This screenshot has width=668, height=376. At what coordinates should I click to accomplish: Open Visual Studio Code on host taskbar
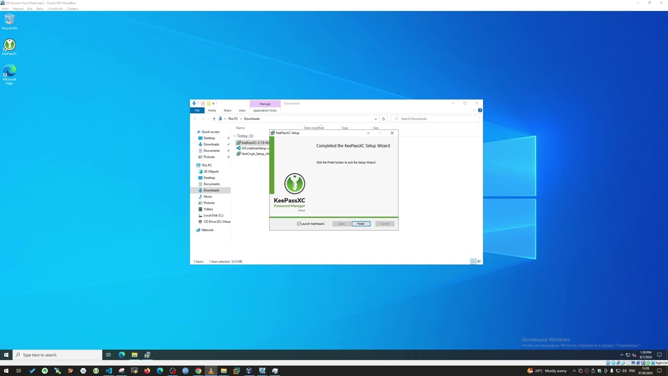[x=109, y=371]
